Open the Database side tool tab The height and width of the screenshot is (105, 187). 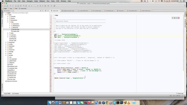point(185,14)
